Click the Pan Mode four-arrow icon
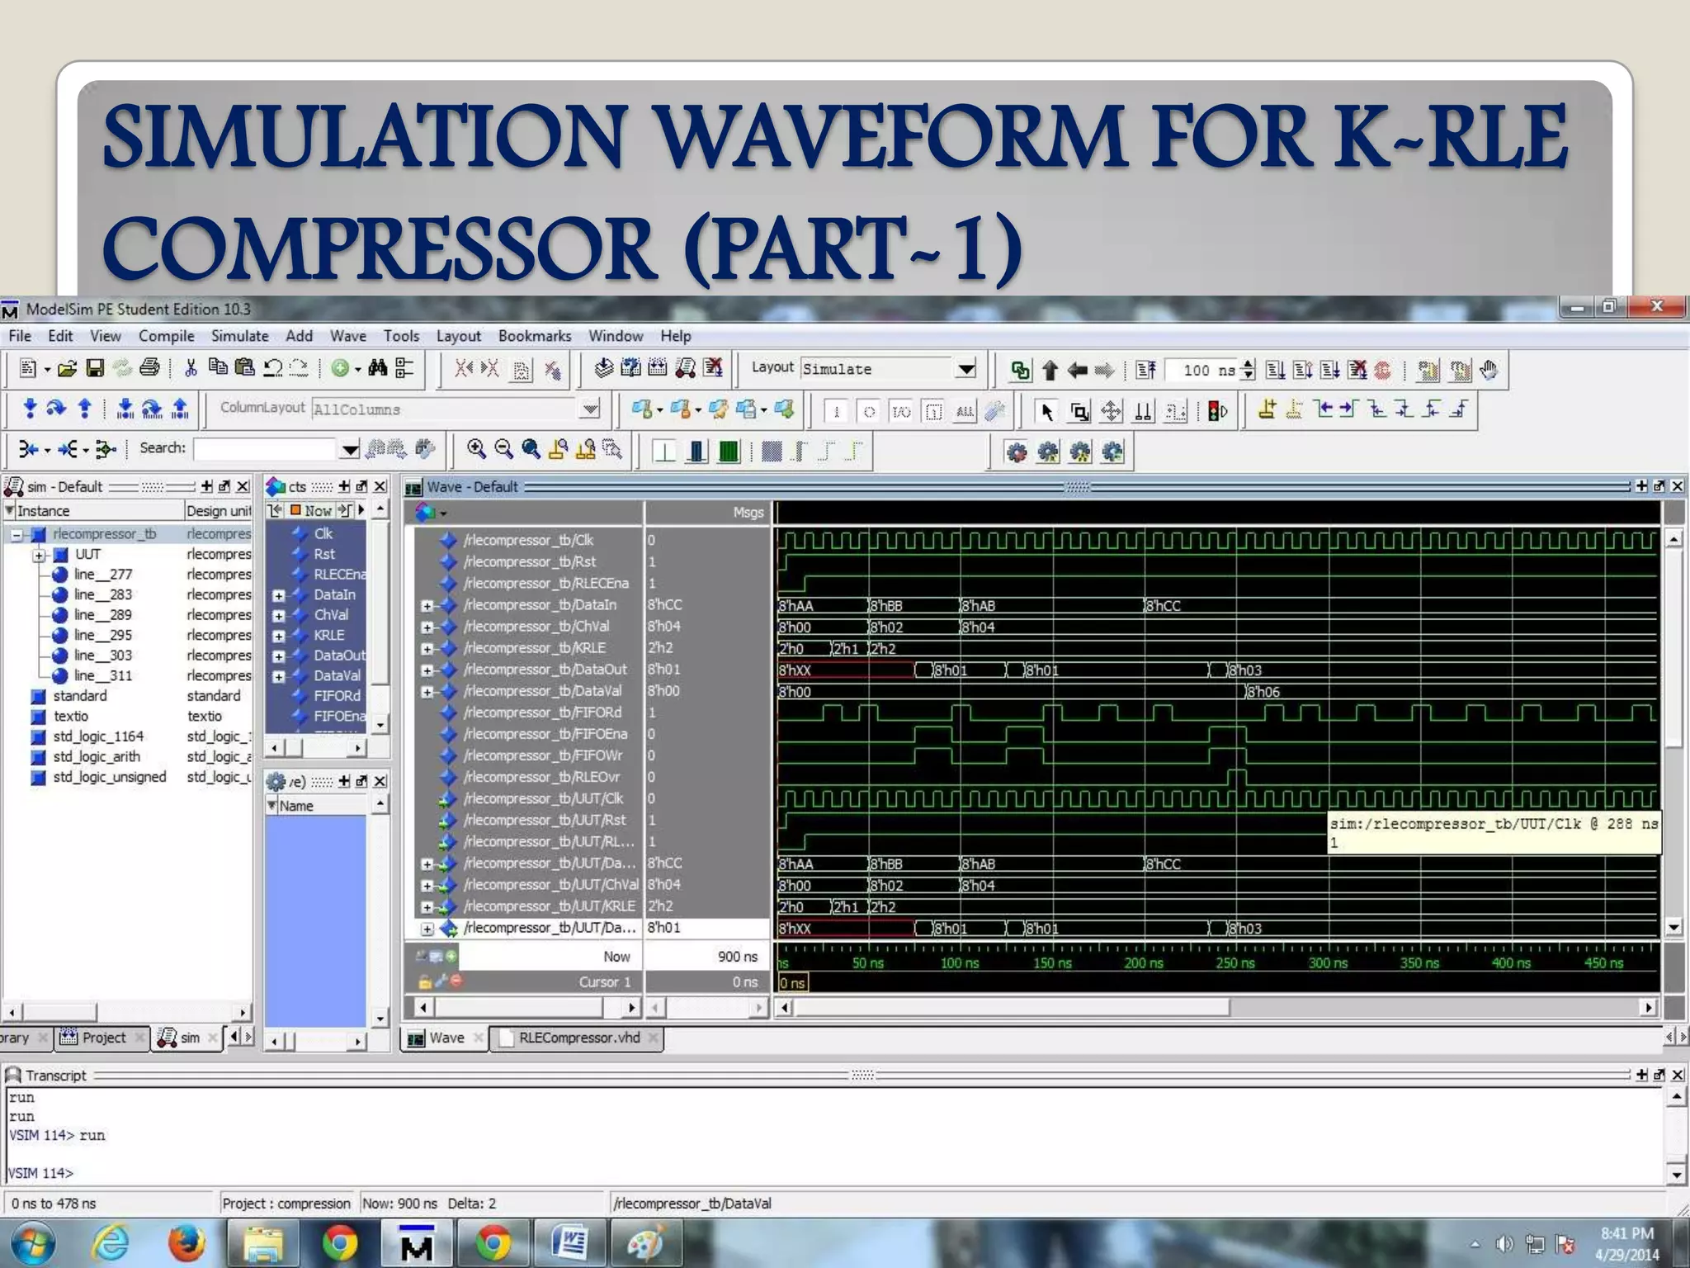The image size is (1690, 1268). tap(1112, 410)
